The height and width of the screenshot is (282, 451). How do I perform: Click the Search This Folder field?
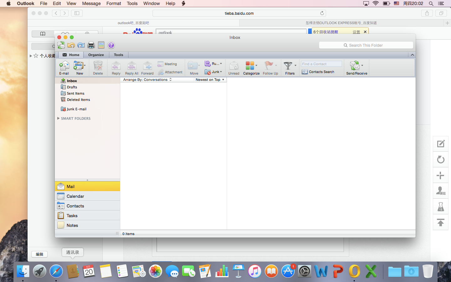[366, 45]
